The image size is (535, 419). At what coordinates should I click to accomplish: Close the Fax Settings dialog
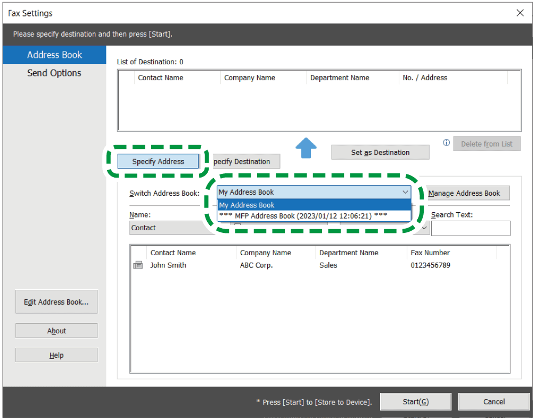pyautogui.click(x=520, y=13)
